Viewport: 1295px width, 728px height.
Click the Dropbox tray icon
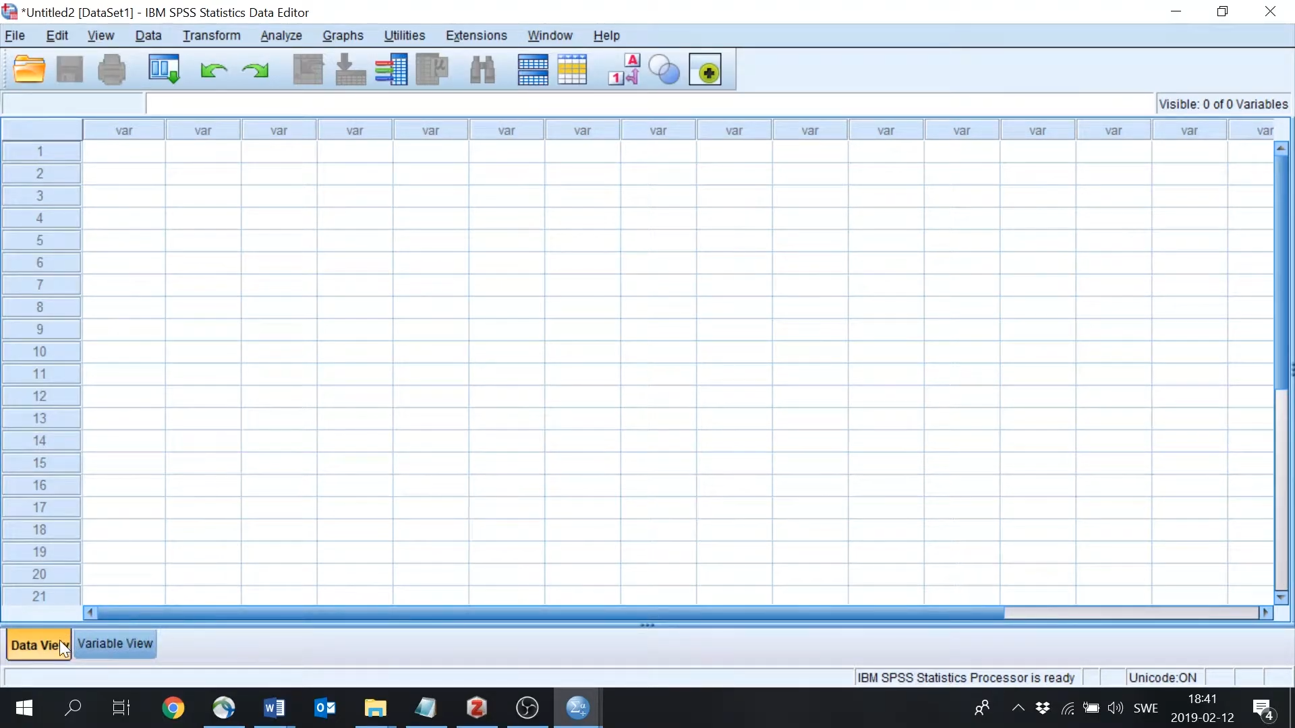pos(1043,708)
